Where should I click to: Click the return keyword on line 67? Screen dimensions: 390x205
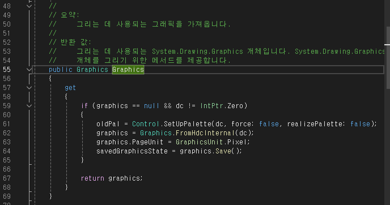coord(92,178)
